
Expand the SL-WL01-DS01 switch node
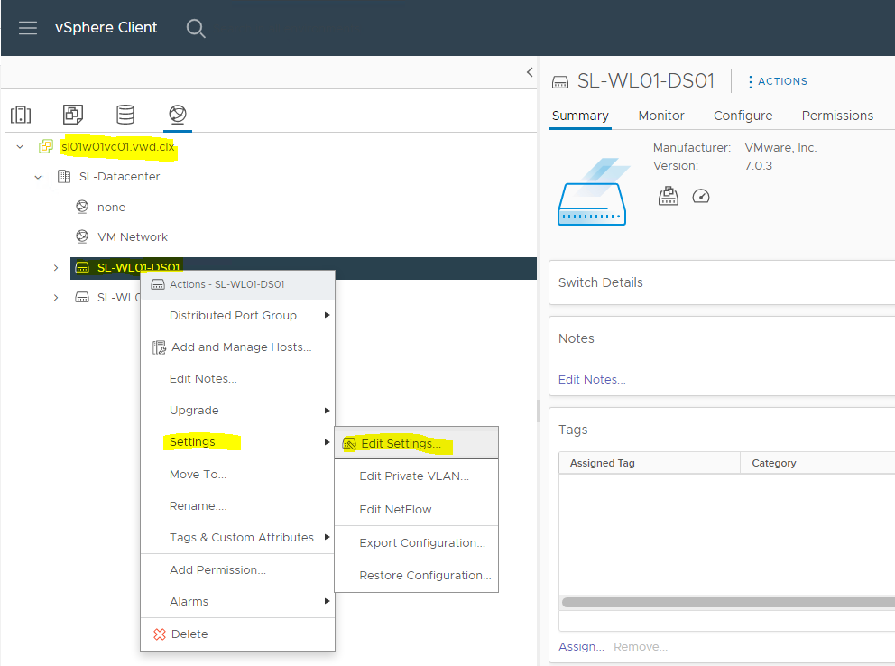tap(56, 267)
